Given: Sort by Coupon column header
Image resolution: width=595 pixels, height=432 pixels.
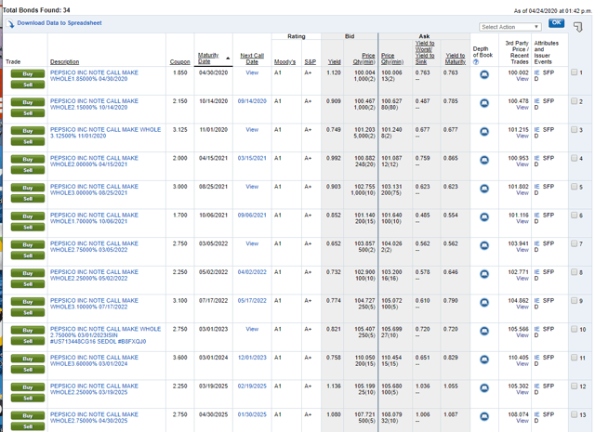Looking at the screenshot, I should click(x=179, y=62).
